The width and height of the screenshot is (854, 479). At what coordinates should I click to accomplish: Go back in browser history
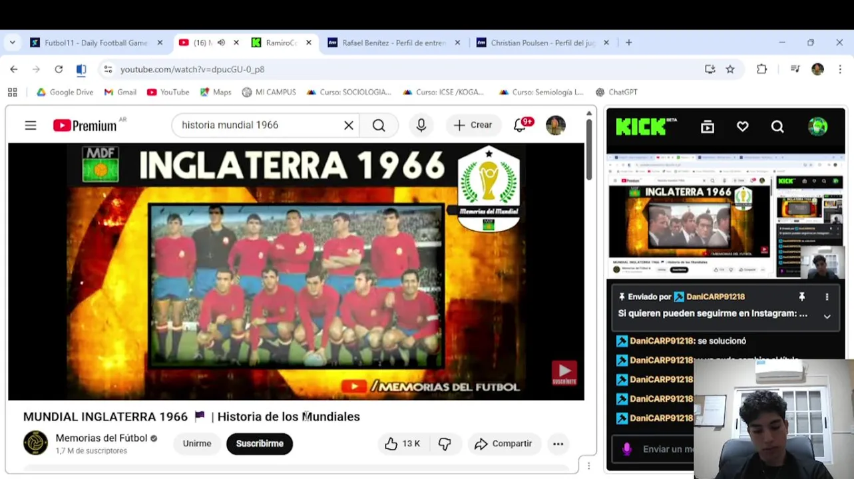[14, 69]
